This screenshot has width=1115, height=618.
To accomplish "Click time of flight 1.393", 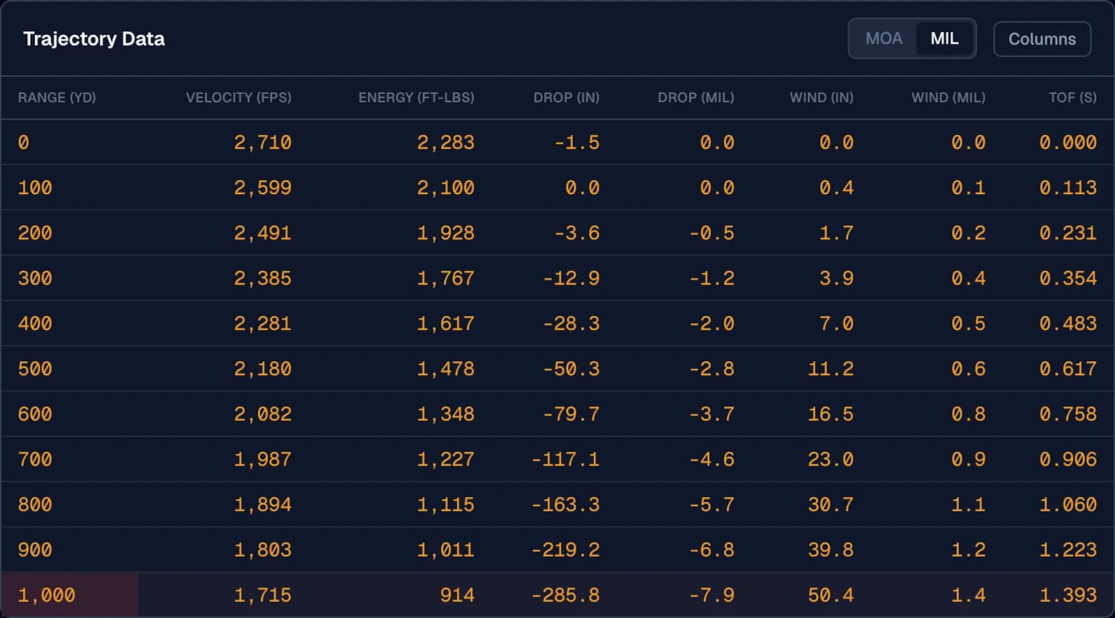I will point(1068,595).
